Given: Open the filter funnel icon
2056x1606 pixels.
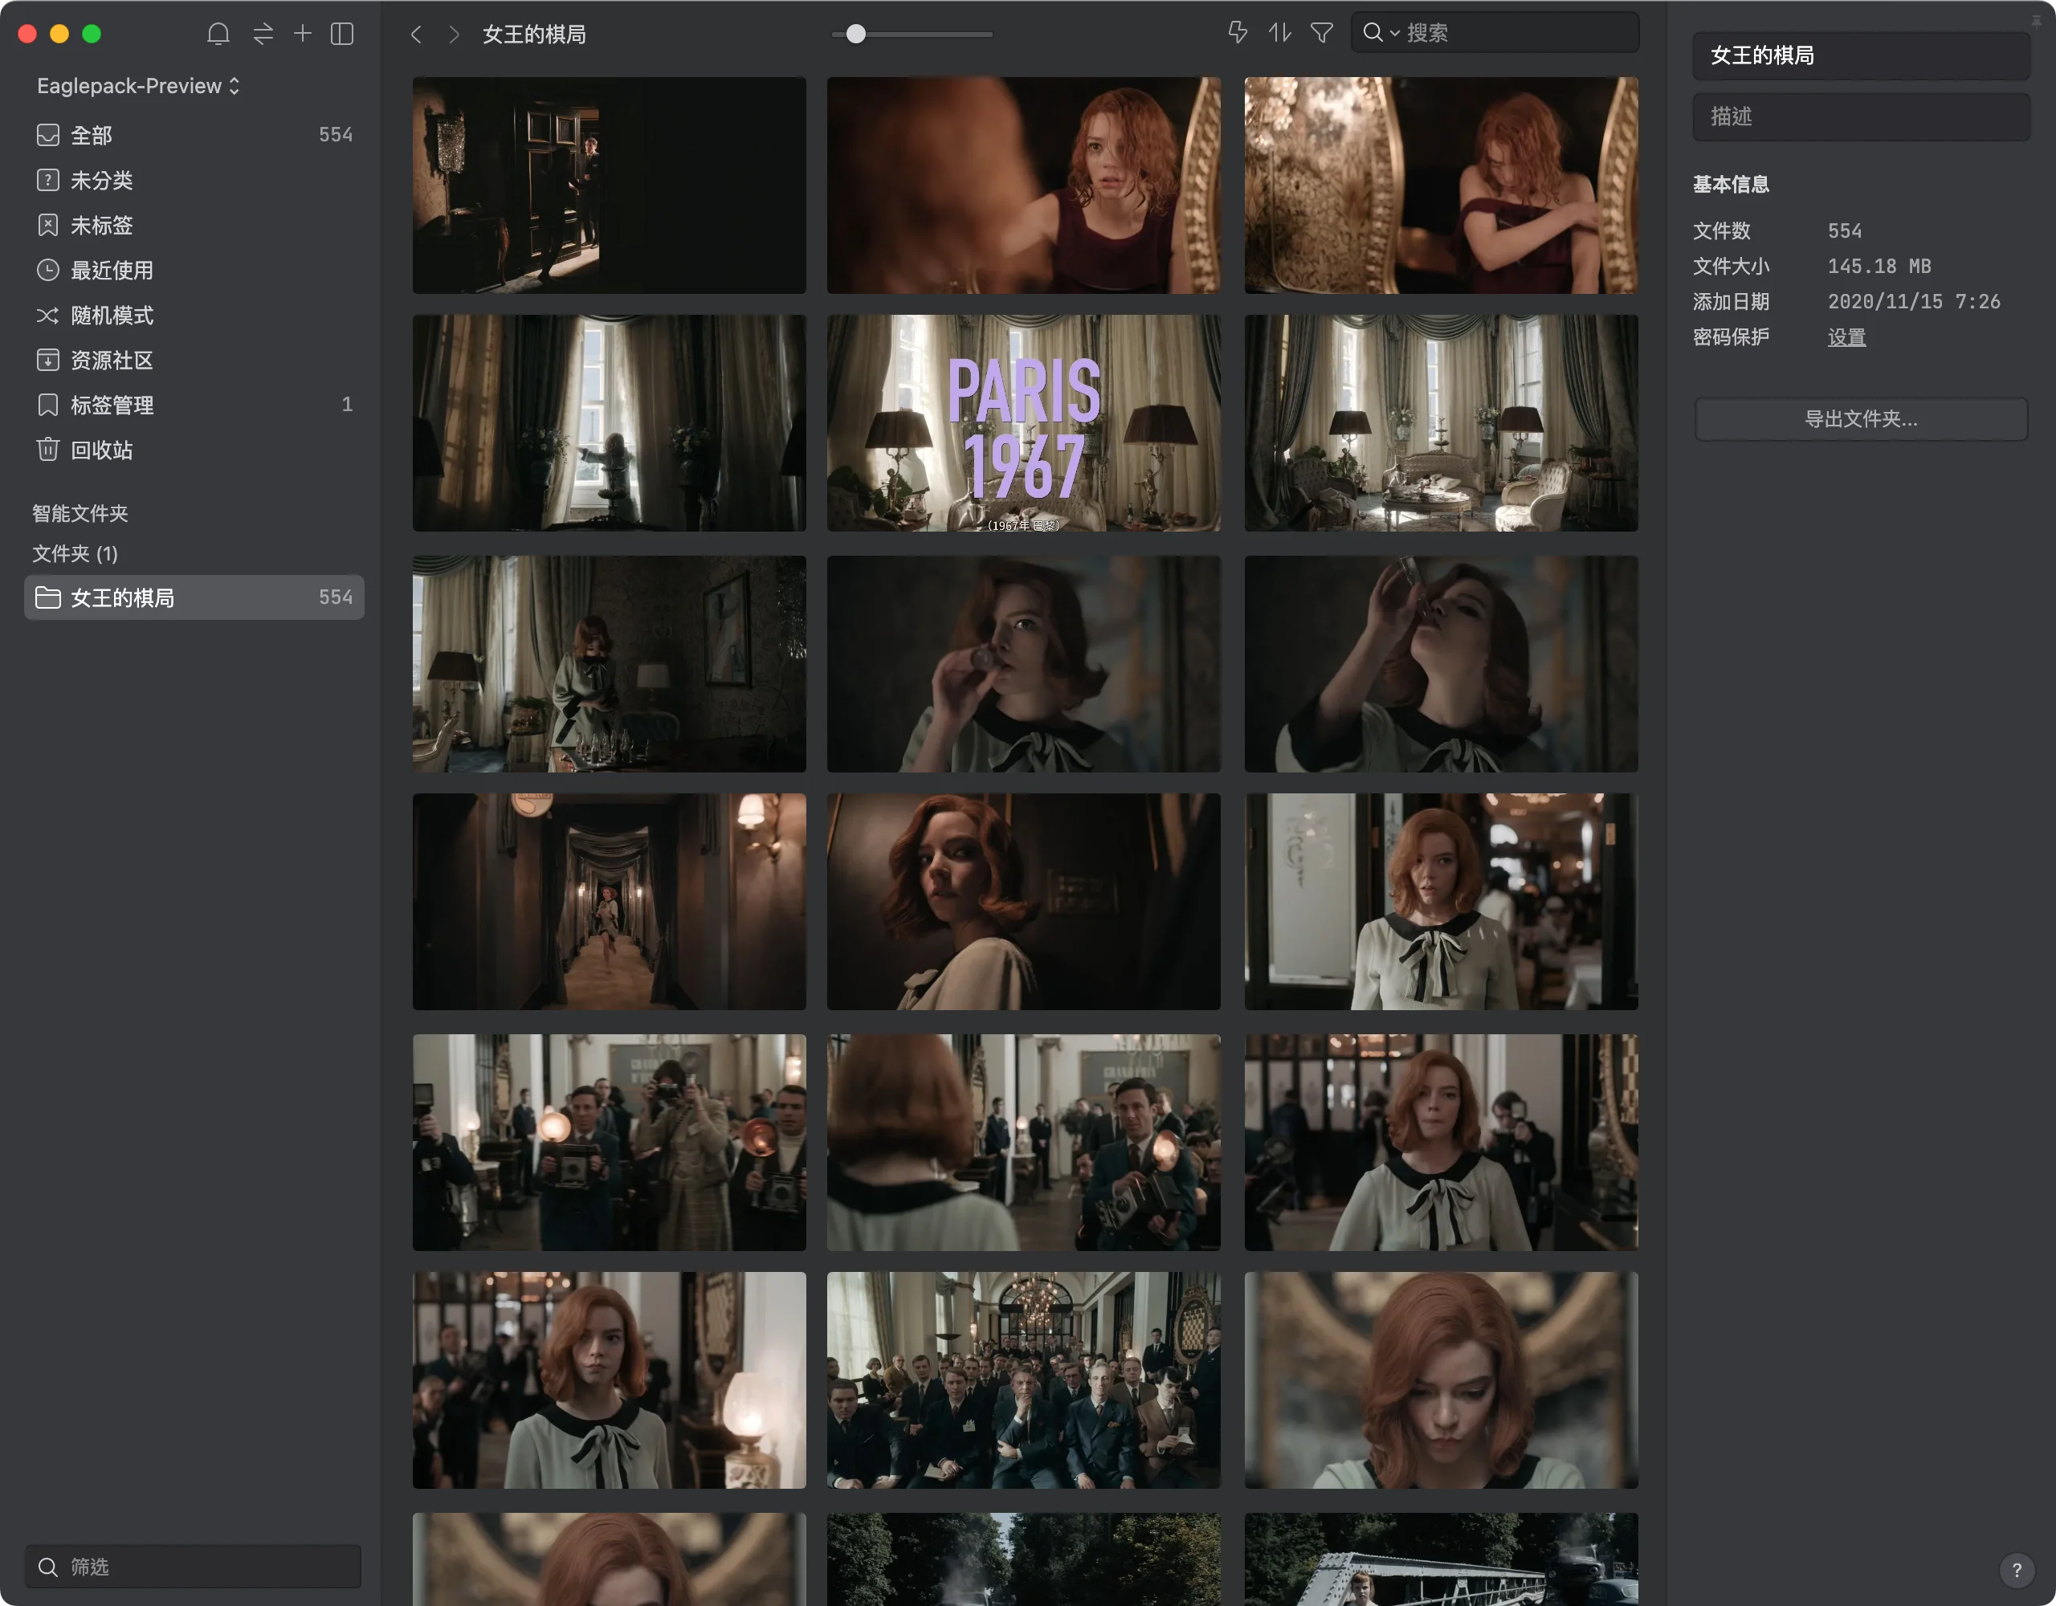Looking at the screenshot, I should pos(1322,33).
